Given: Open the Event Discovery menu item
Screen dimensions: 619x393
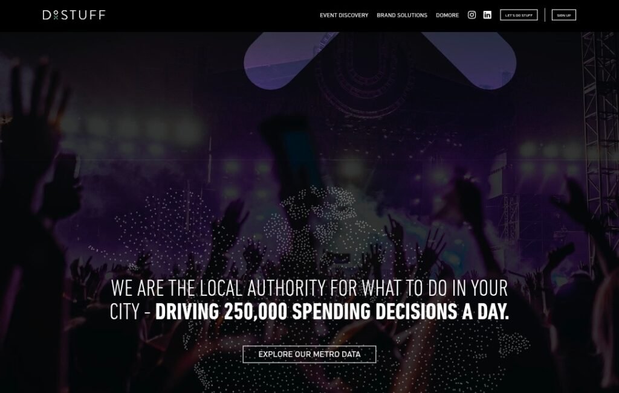Looking at the screenshot, I should point(344,15).
